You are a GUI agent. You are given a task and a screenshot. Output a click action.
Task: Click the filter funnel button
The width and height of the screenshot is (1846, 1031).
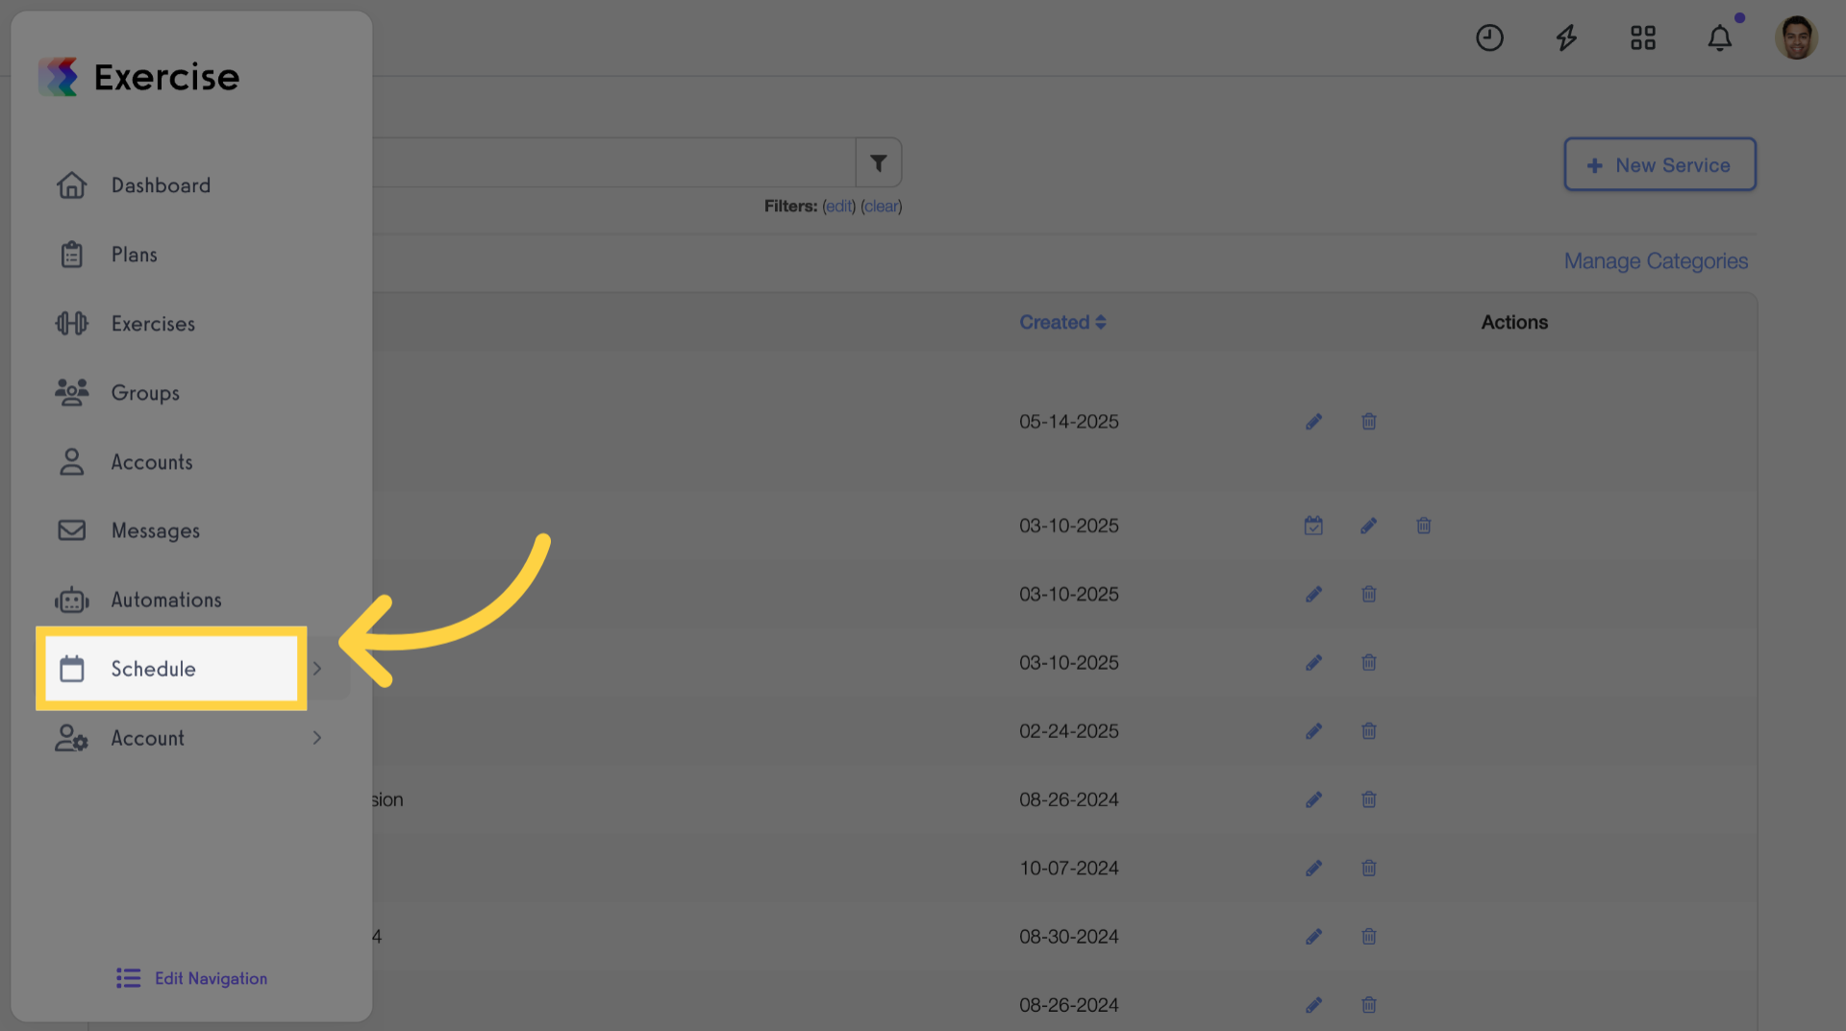tap(879, 163)
